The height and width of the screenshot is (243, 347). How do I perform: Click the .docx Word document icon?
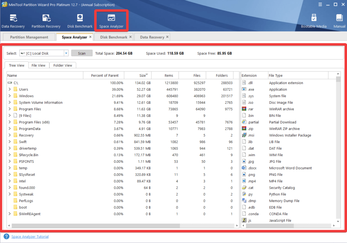(x=244, y=168)
